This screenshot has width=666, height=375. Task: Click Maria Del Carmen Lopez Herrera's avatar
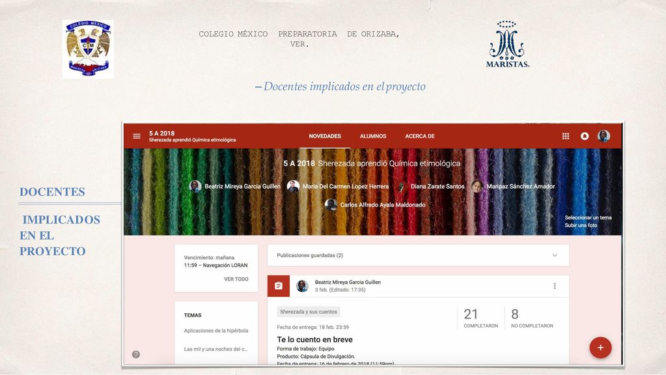point(293,186)
